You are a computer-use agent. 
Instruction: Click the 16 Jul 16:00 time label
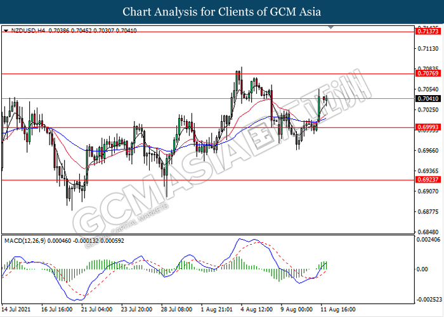[57, 309]
